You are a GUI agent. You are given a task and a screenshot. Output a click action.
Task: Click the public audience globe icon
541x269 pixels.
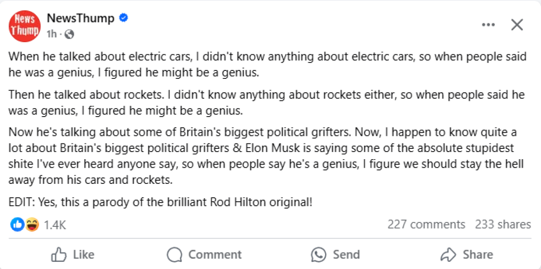tap(69, 34)
